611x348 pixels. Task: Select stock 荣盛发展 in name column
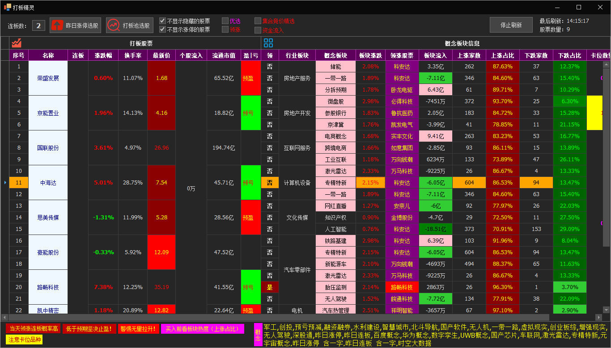click(x=48, y=78)
